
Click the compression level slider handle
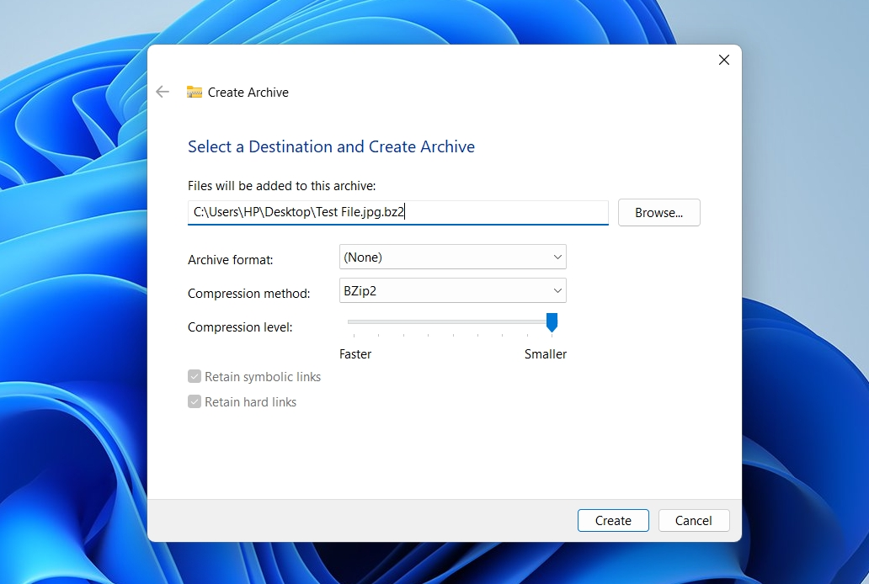[553, 321]
